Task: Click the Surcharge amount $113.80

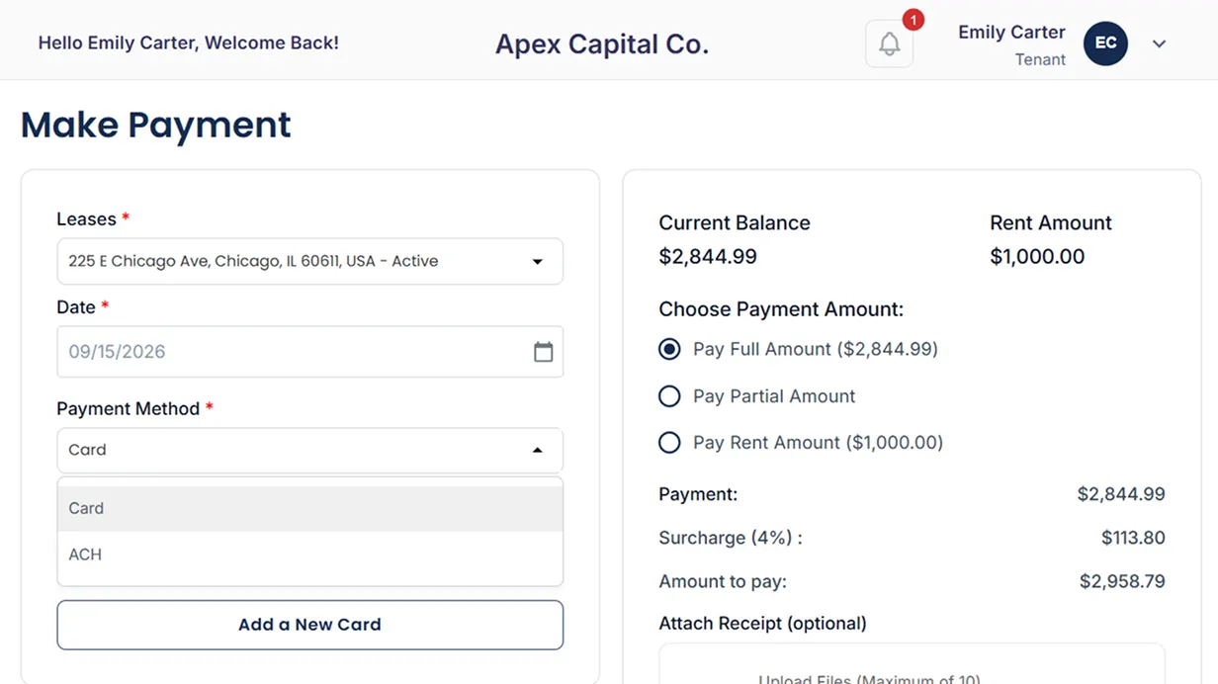Action: coord(1133,538)
